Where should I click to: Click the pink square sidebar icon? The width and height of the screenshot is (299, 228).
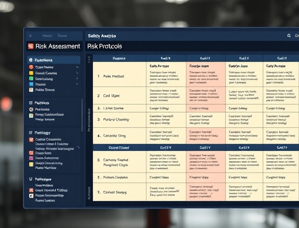point(31,158)
